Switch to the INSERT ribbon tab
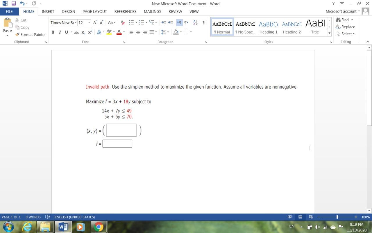372x233 pixels. (48, 12)
